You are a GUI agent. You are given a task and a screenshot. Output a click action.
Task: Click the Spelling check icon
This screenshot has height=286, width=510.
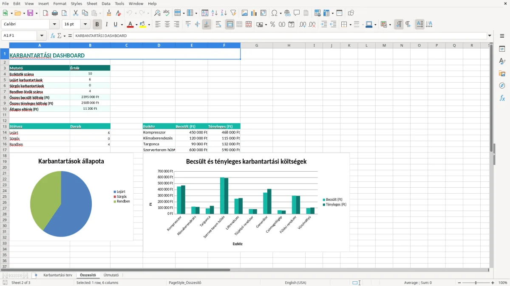pyautogui.click(x=167, y=13)
